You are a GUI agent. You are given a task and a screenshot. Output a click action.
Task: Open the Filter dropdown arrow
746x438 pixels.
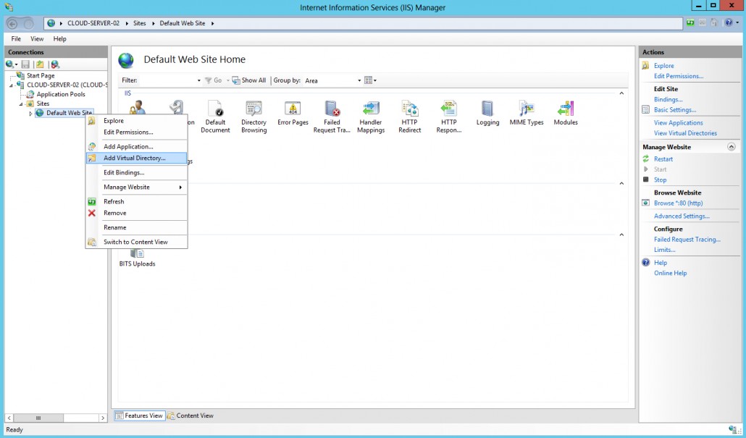199,81
